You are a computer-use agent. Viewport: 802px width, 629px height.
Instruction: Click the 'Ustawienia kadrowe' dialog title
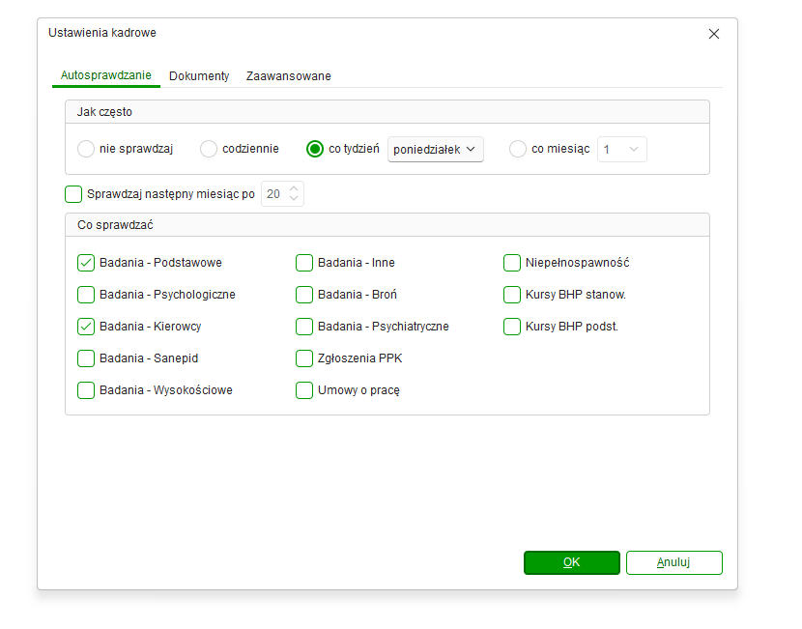coord(102,33)
